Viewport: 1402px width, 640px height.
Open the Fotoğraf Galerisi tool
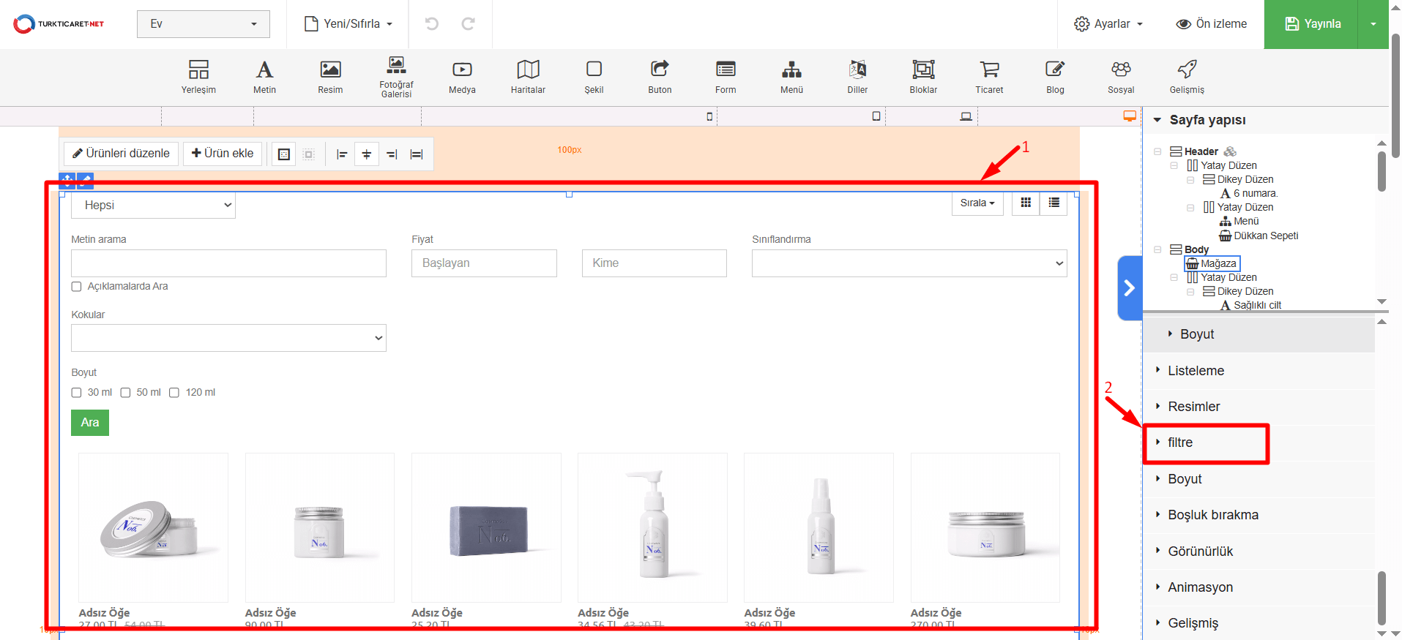(x=396, y=76)
